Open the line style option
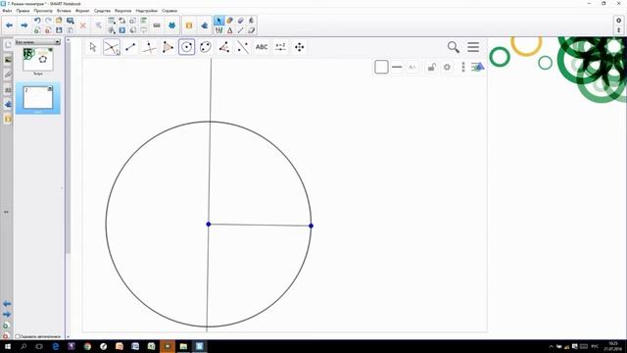The width and height of the screenshot is (627, 353). pos(397,67)
